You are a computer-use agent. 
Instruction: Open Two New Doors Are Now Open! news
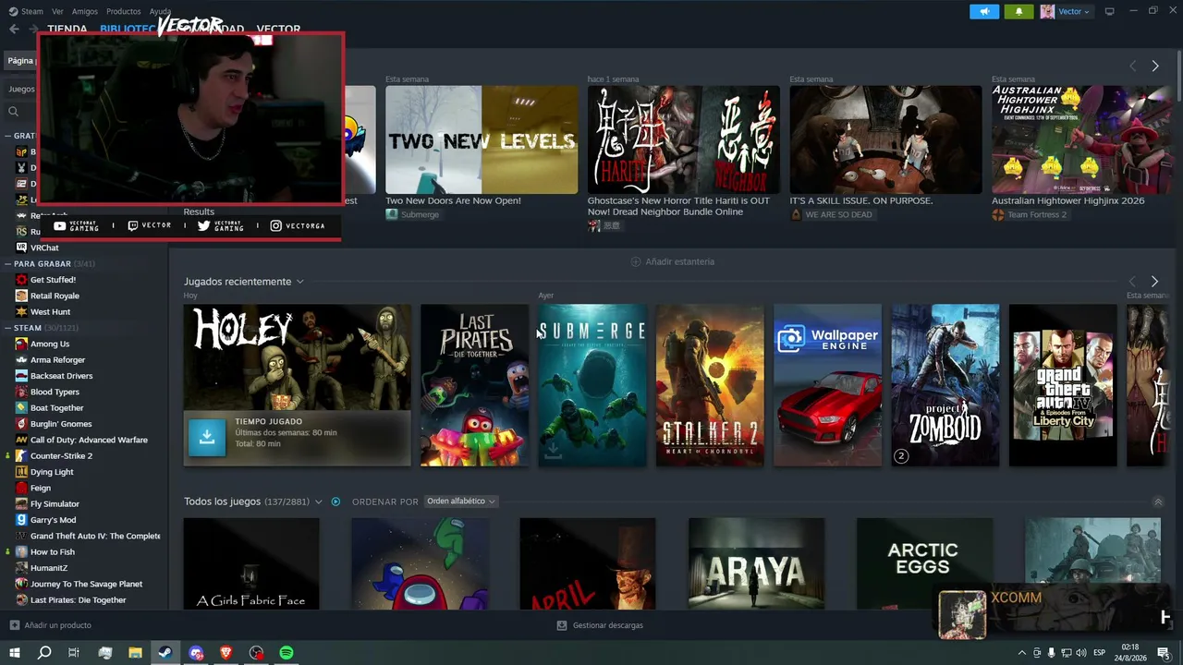click(x=482, y=139)
